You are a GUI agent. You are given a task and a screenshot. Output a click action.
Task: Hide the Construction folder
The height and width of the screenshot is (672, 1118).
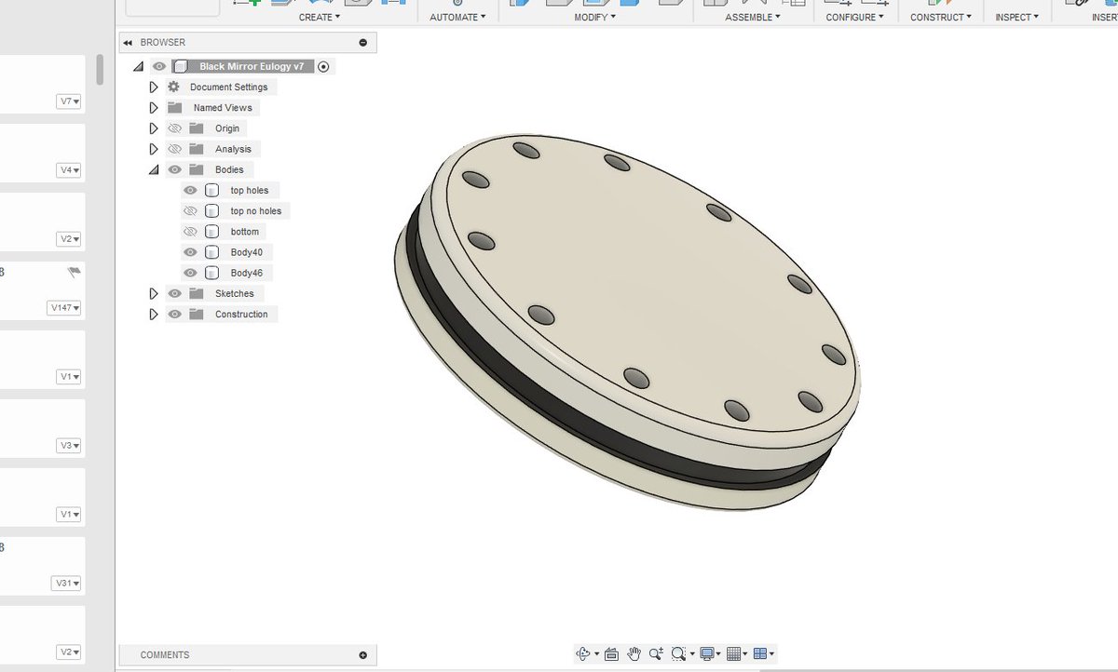pos(174,314)
